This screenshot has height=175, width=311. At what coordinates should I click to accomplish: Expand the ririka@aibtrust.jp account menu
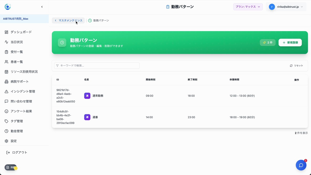pyautogui.click(x=286, y=7)
